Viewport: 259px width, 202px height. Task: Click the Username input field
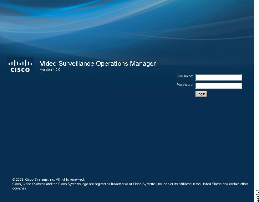[219, 77]
